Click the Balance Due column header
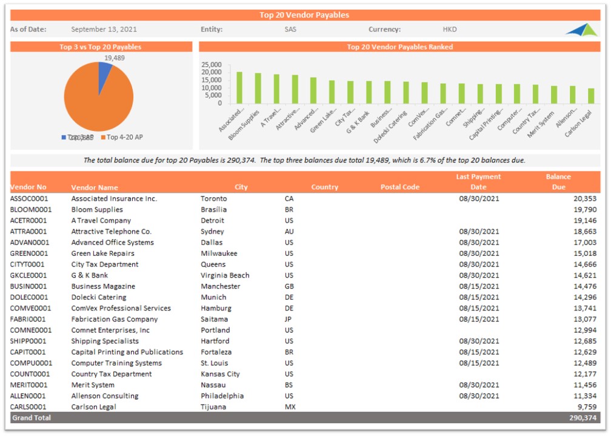This screenshot has width=611, height=436. [x=558, y=182]
